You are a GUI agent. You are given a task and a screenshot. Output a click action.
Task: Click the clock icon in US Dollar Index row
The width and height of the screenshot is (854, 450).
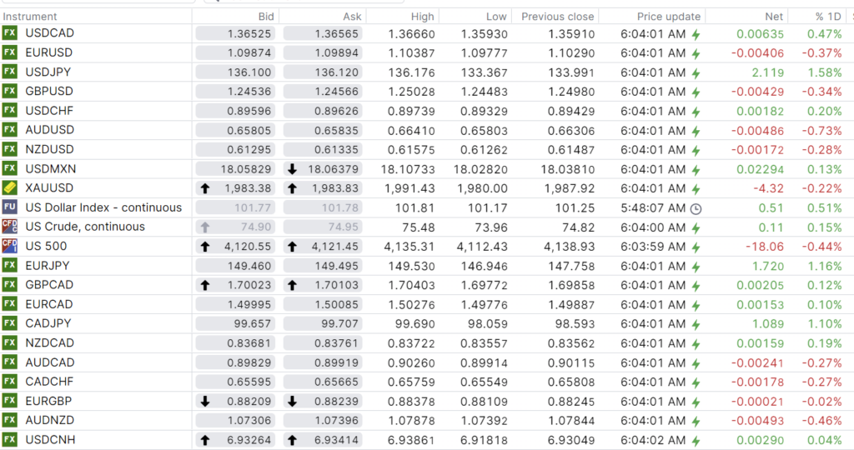[x=696, y=208]
